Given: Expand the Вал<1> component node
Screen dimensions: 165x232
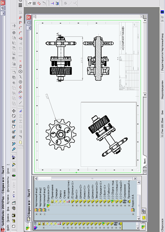Looking at the screenshot, I should 77,206.
